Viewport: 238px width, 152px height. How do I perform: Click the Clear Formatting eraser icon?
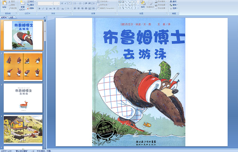pyautogui.click(x=70, y=3)
